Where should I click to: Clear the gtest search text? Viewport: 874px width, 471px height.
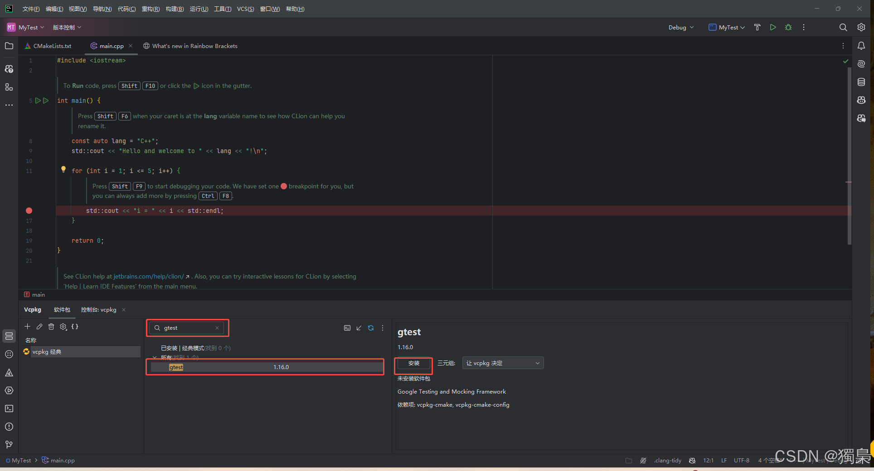[x=217, y=328]
